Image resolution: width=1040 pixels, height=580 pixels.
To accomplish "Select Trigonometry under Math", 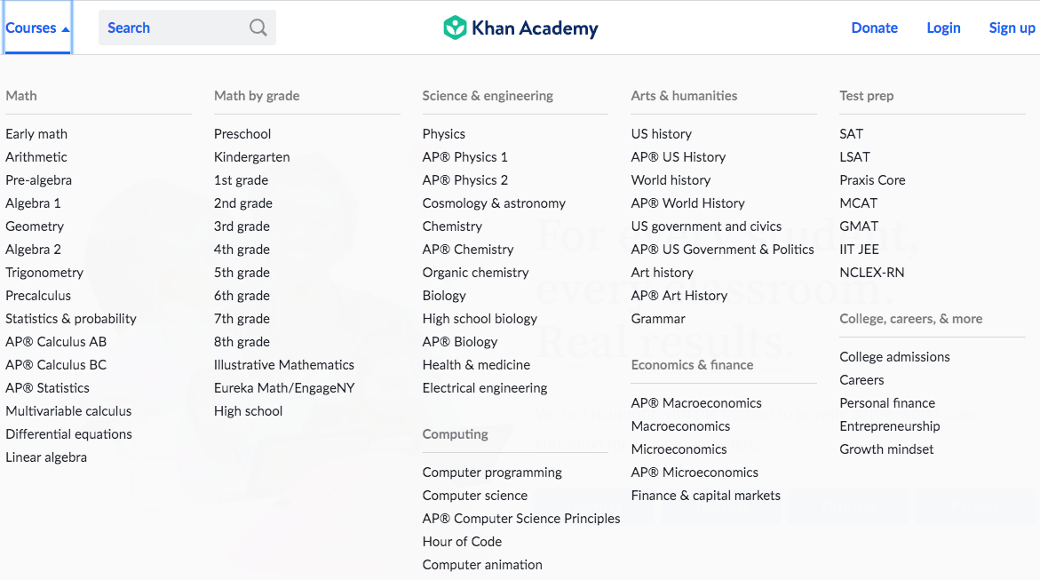I will [x=44, y=272].
